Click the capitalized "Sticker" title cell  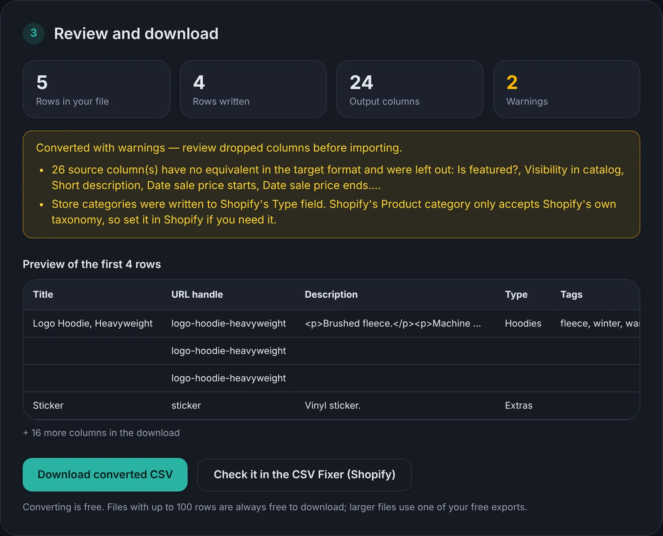pyautogui.click(x=48, y=406)
